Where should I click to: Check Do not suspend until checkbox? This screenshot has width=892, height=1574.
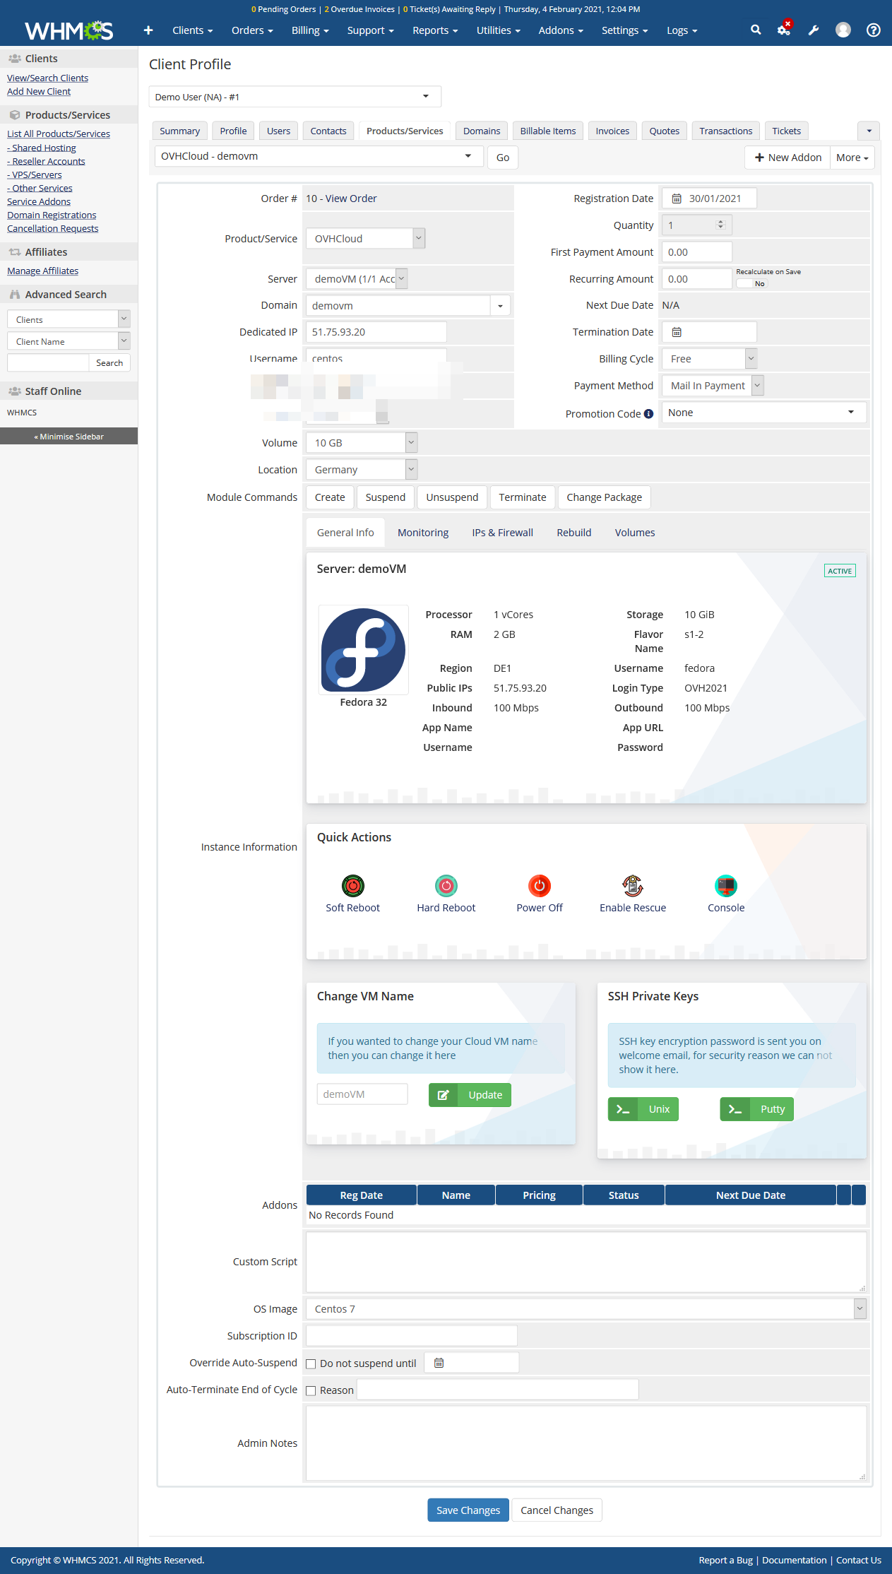click(311, 1364)
